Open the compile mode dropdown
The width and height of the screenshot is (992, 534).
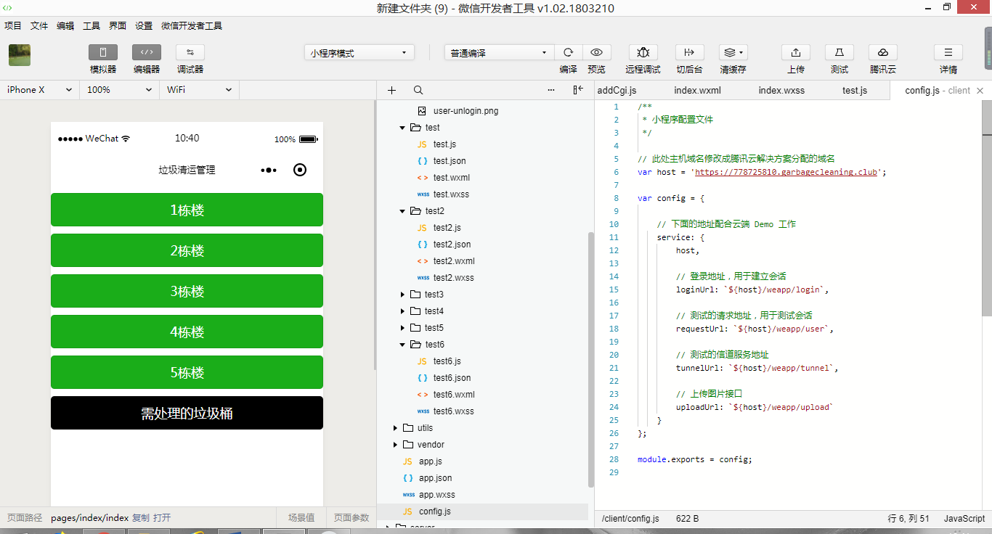click(x=499, y=53)
